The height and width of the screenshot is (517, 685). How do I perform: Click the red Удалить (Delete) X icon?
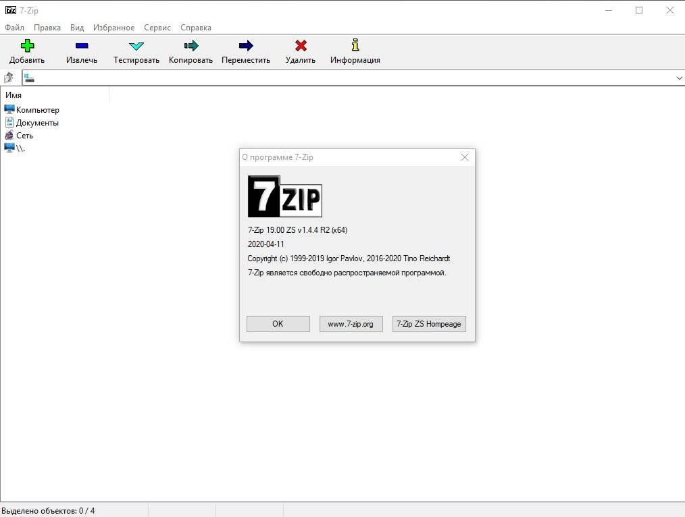coord(301,46)
